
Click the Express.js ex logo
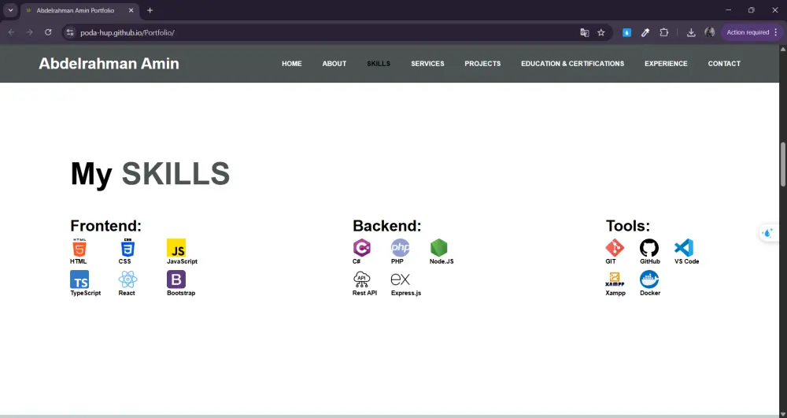coord(400,279)
